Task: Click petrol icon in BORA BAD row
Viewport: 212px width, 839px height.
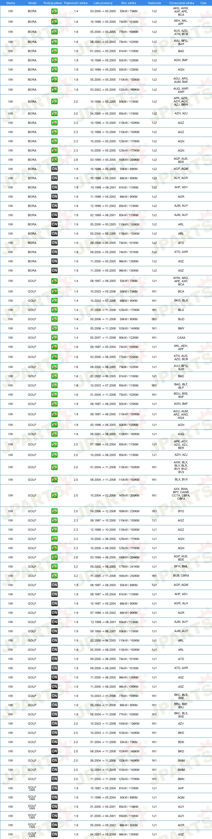Action: [x=54, y=51]
